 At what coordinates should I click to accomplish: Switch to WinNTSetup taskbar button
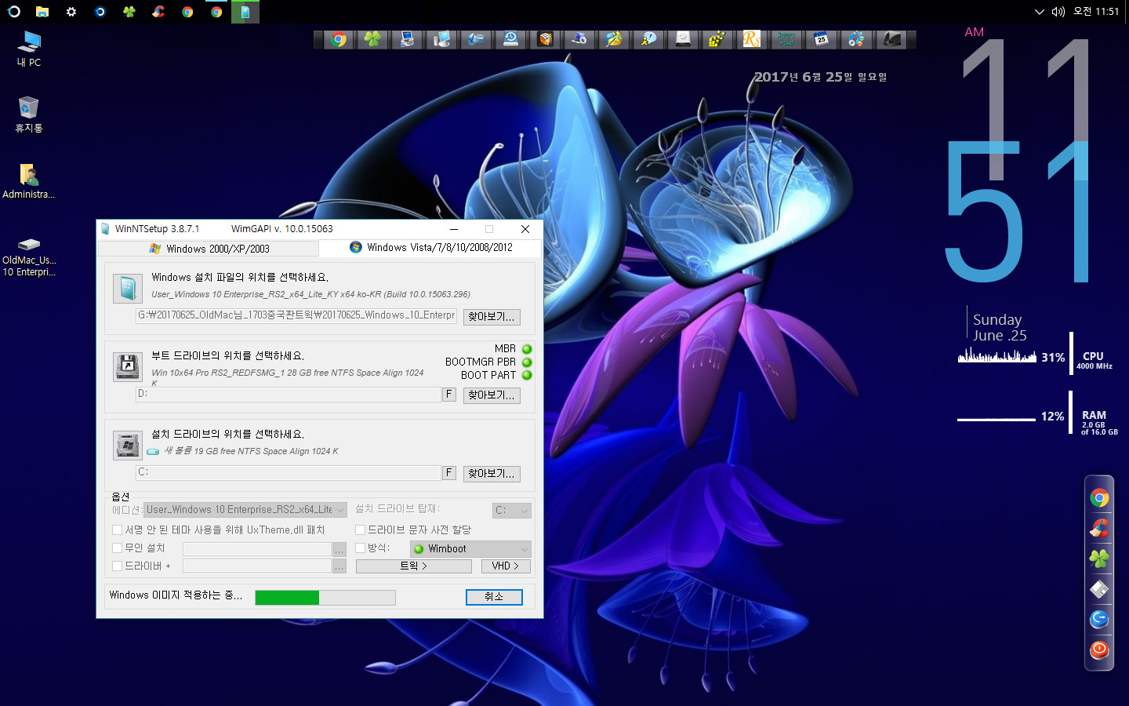click(x=245, y=12)
